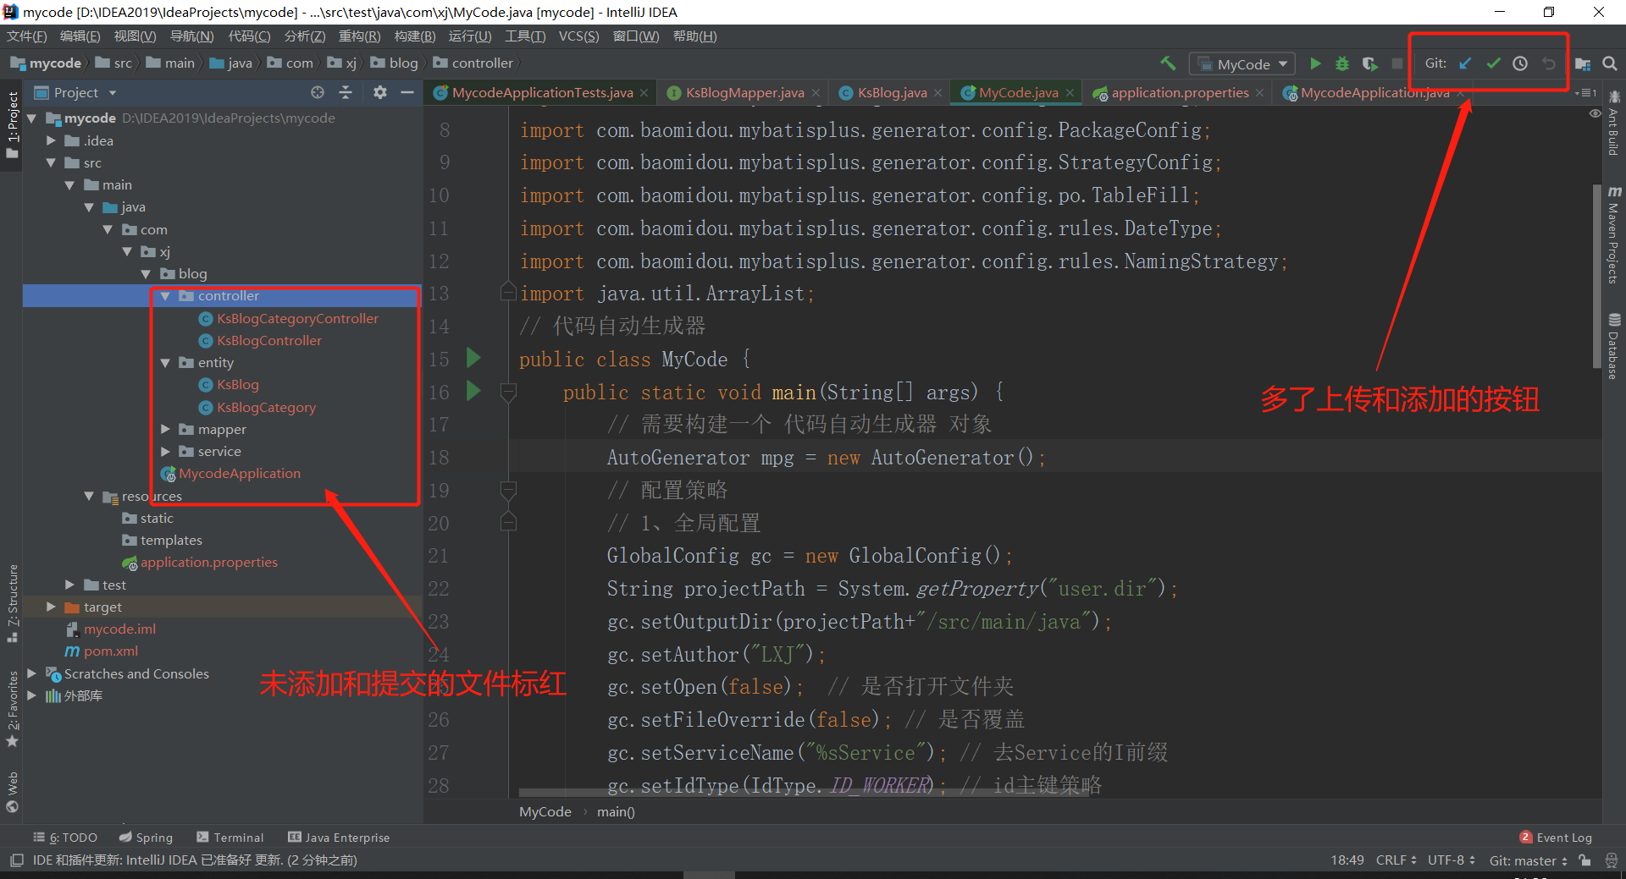Open the VCS(S) menu
This screenshot has height=879, width=1626.
point(578,36)
